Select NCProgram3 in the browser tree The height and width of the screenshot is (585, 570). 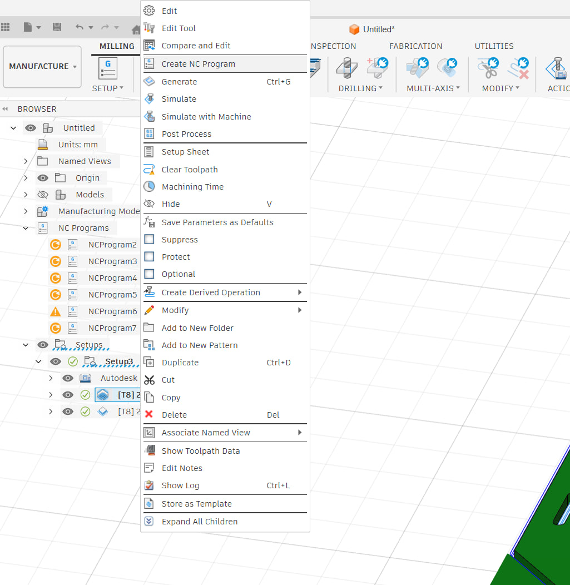tap(113, 261)
